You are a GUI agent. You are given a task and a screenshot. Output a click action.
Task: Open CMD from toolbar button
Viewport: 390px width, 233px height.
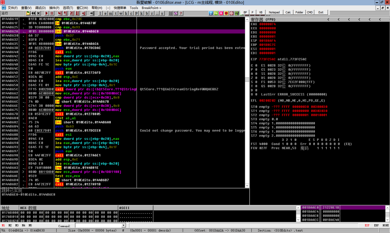pyautogui.click(x=310, y=12)
